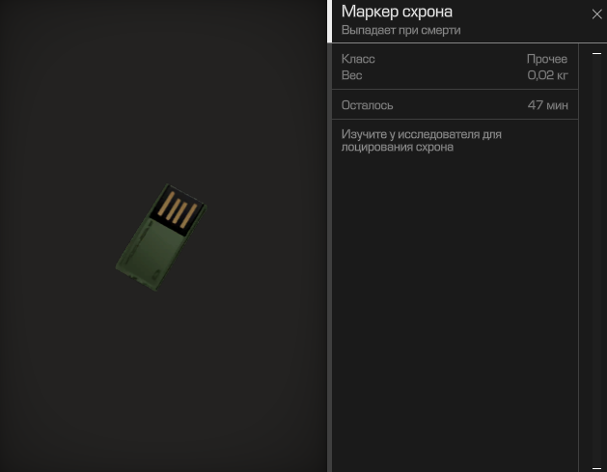Click the title 'Маркер схрона'
This screenshot has height=472, width=607.
click(x=397, y=12)
